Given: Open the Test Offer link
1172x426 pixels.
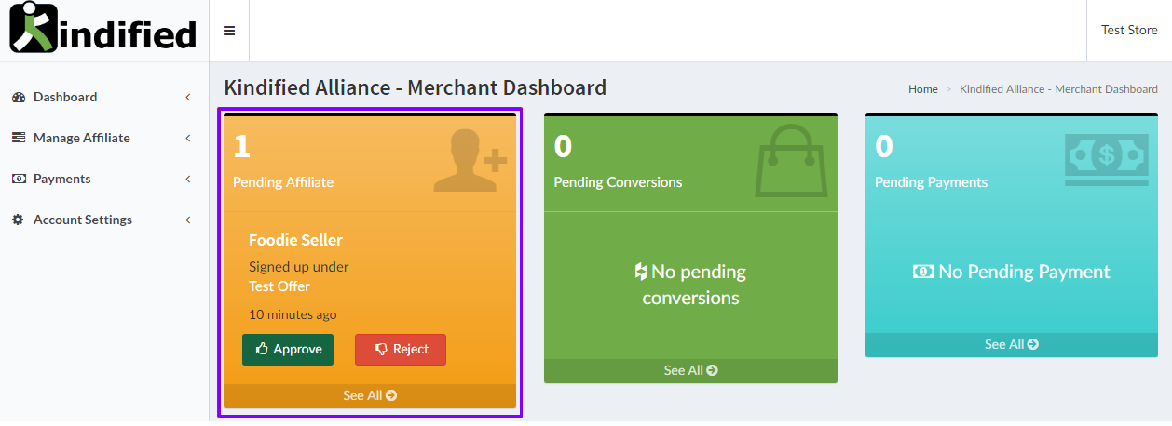Looking at the screenshot, I should pyautogui.click(x=279, y=286).
